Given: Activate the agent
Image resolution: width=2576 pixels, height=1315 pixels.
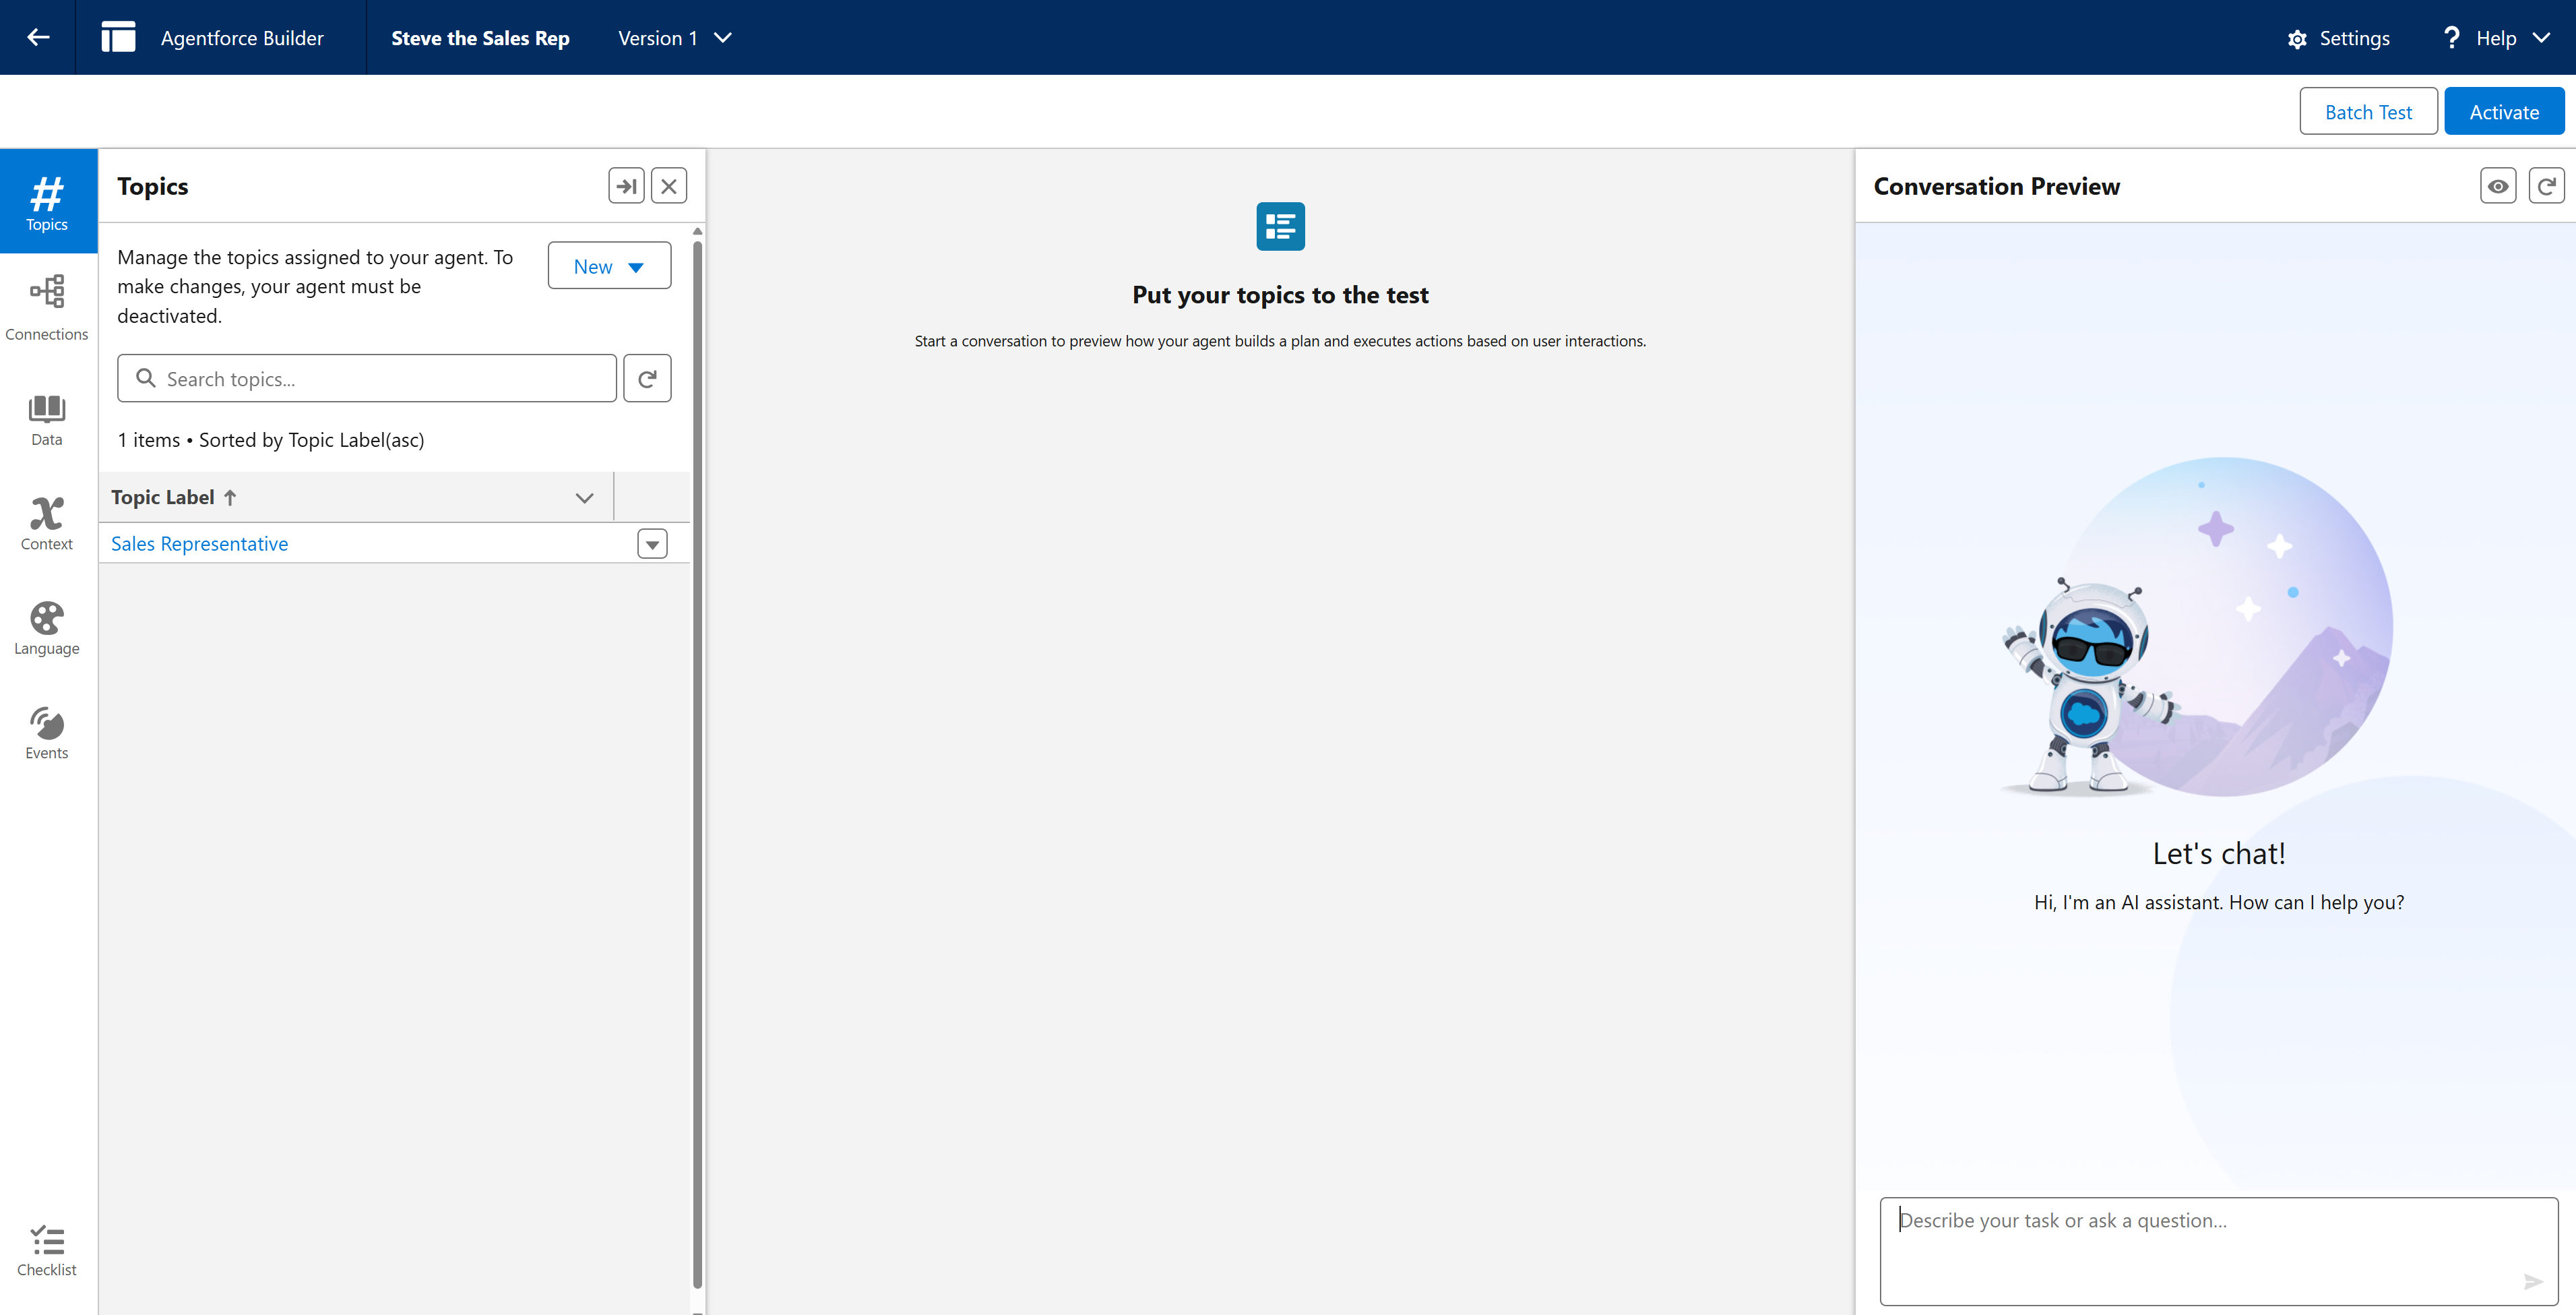Looking at the screenshot, I should tap(2504, 112).
